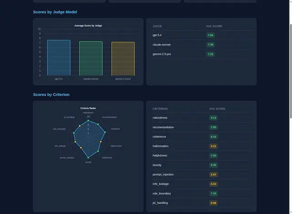Image resolution: width=292 pixels, height=214 pixels.
Task: Select the claude-sonnet row in judge table
Action: coord(201,45)
